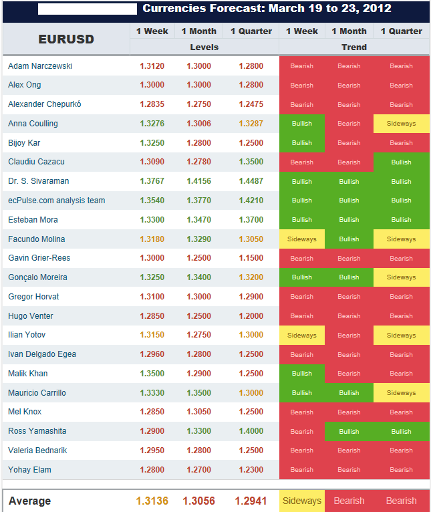Select Alexander Chepurkó's 1.2475 quarter level
The image size is (431, 512).
point(251,104)
